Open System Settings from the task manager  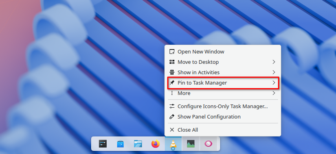[103, 143]
